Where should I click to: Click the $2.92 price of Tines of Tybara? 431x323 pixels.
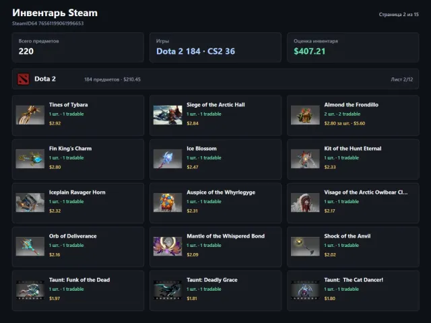click(55, 123)
